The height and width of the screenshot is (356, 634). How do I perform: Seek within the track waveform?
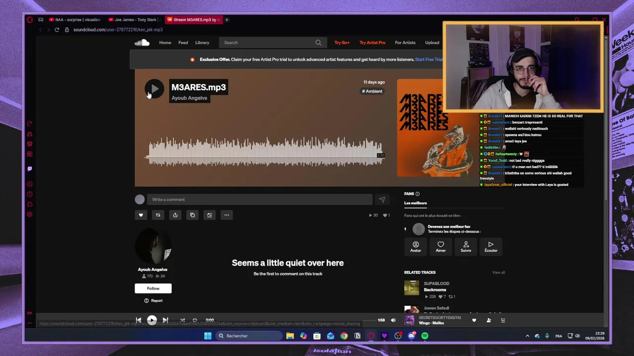coord(265,152)
